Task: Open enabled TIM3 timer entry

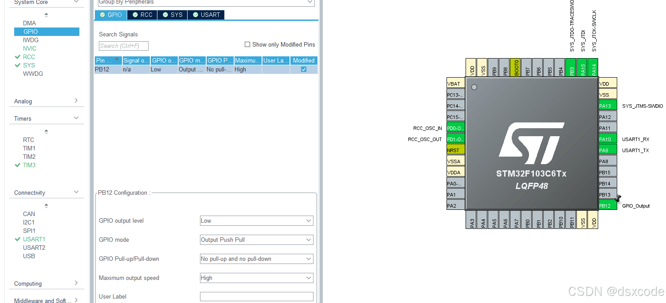Action: (29, 165)
